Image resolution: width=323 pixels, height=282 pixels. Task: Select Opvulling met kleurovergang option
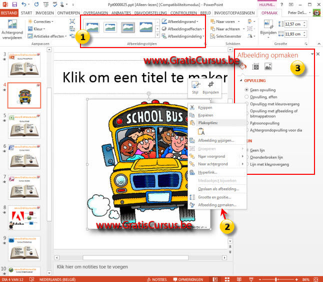(274, 104)
